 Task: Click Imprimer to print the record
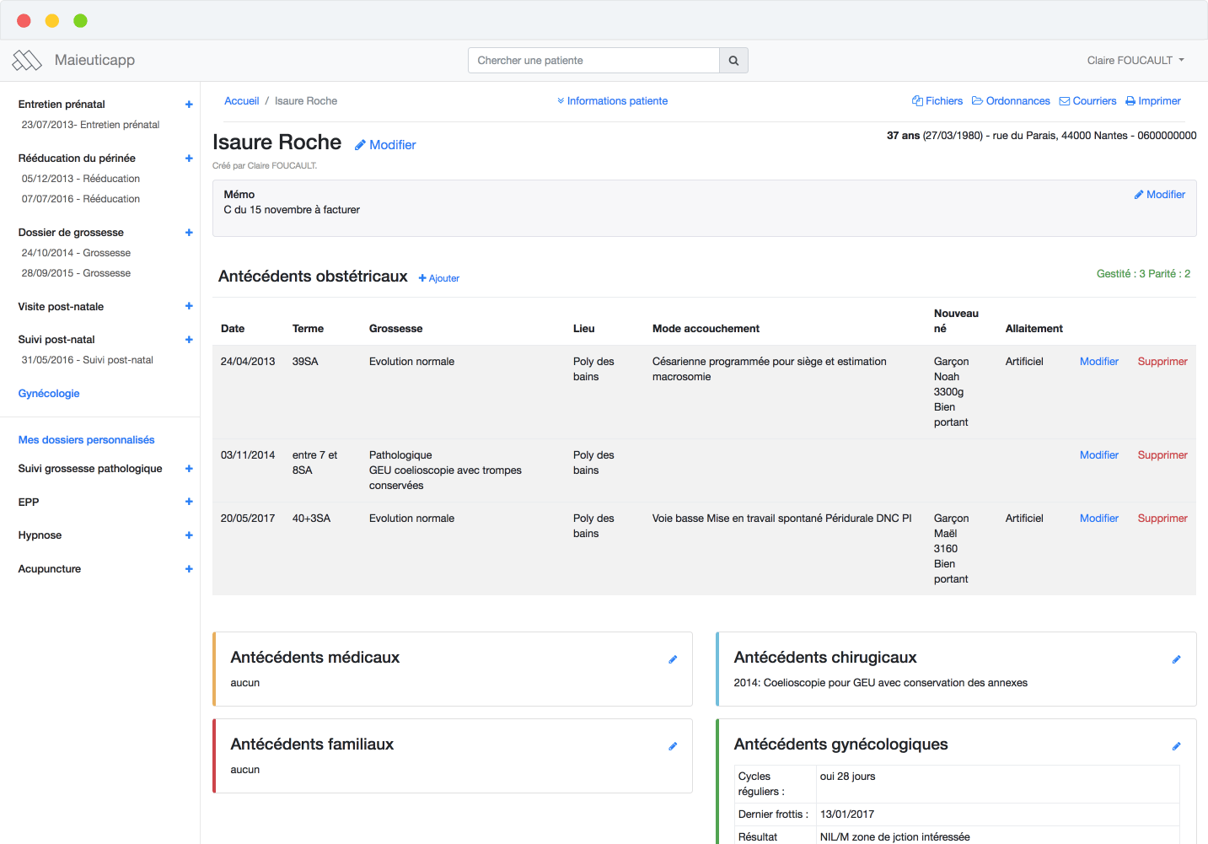click(x=1152, y=101)
